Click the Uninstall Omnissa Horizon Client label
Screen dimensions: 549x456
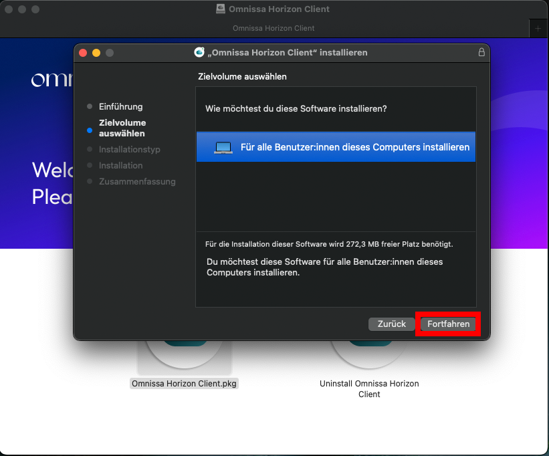pyautogui.click(x=369, y=388)
